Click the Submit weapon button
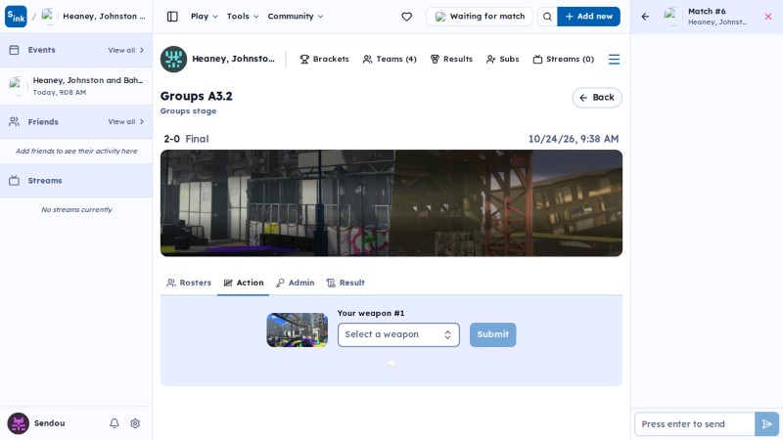This screenshot has width=783, height=440. click(492, 334)
